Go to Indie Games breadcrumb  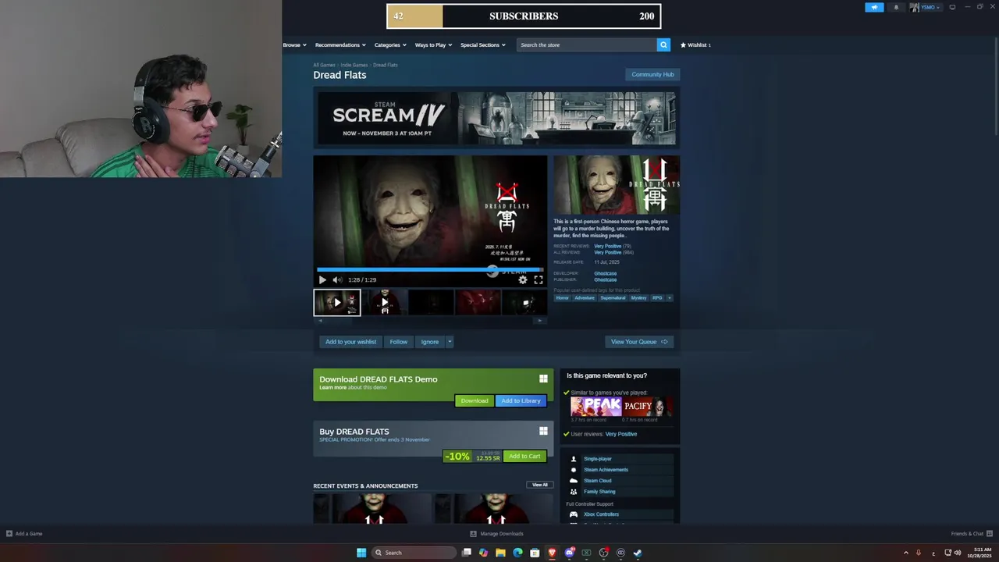(354, 65)
